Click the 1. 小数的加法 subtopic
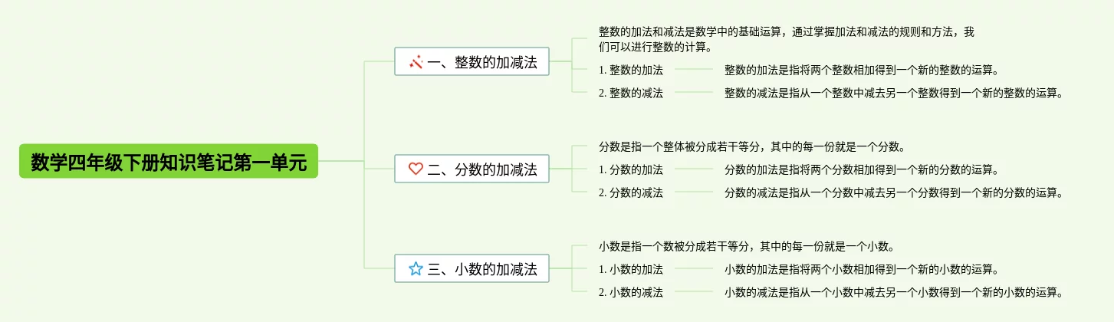The width and height of the screenshot is (1114, 322). [x=630, y=269]
